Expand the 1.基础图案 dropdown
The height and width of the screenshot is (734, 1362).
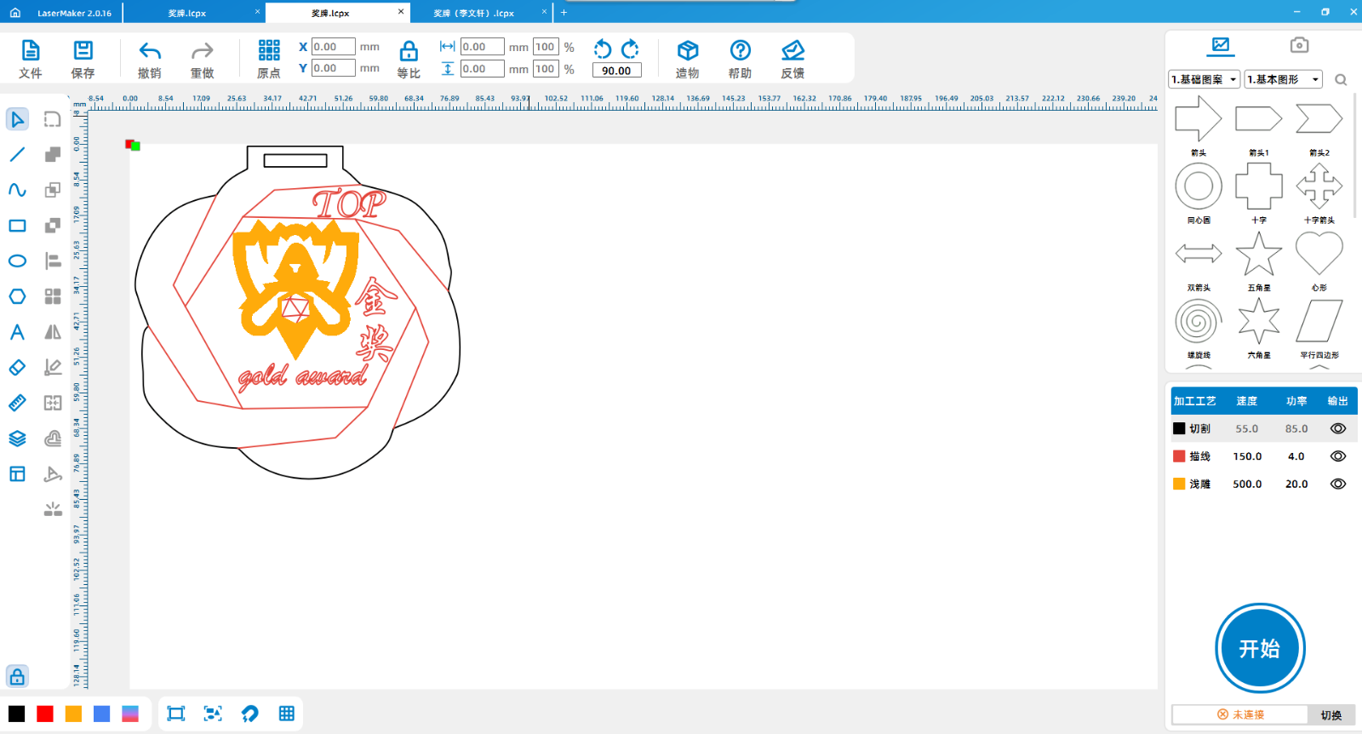point(1204,79)
